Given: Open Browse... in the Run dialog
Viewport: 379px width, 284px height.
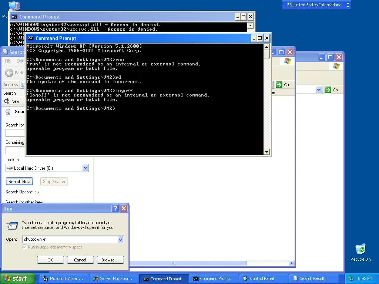Looking at the screenshot, I should [110, 260].
